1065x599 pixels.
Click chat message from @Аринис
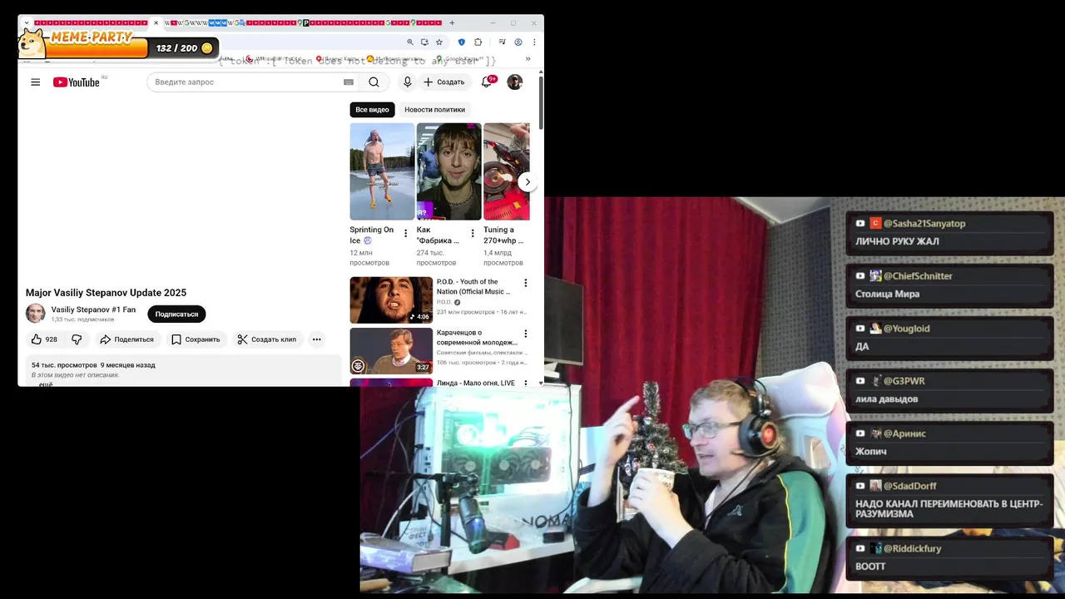(x=949, y=442)
